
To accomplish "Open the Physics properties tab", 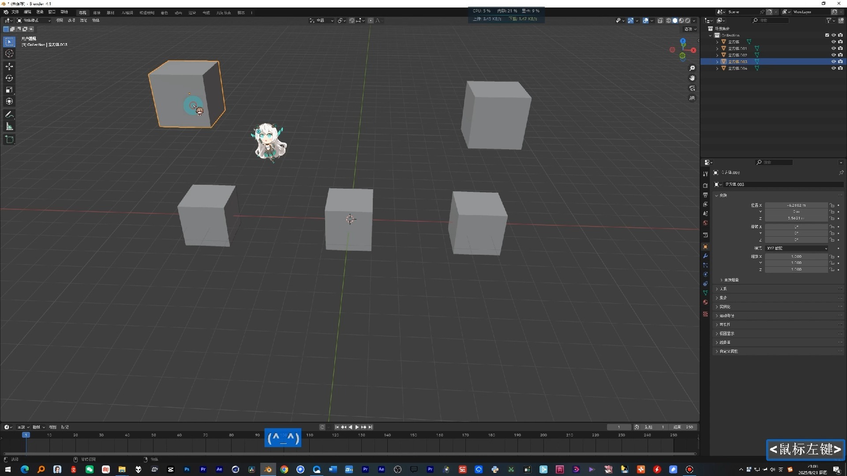I will coord(705,275).
